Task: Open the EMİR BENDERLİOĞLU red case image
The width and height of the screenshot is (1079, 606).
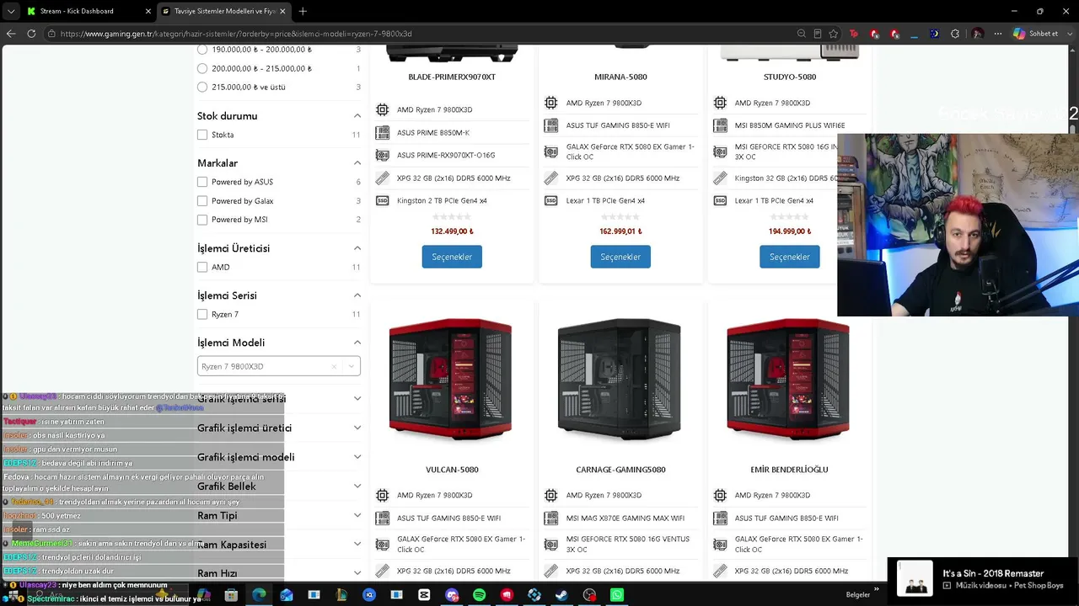Action: (x=788, y=379)
